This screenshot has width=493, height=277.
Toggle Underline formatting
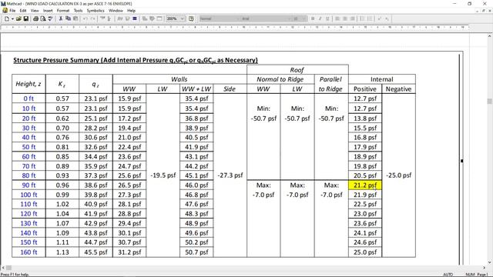click(x=327, y=18)
